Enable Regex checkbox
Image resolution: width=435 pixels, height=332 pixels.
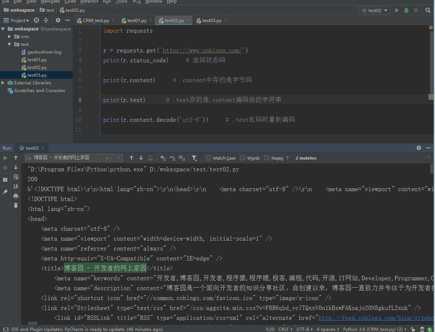267,158
